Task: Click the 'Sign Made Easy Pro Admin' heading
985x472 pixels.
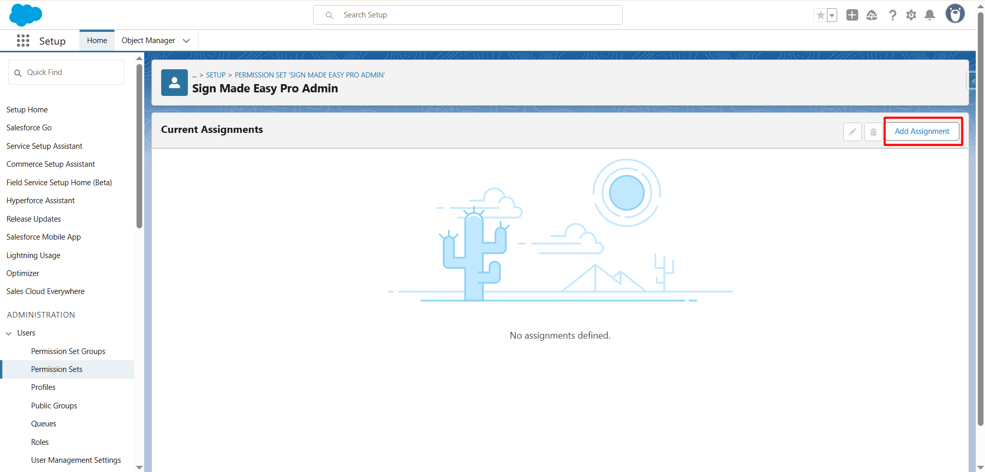Action: (x=265, y=88)
